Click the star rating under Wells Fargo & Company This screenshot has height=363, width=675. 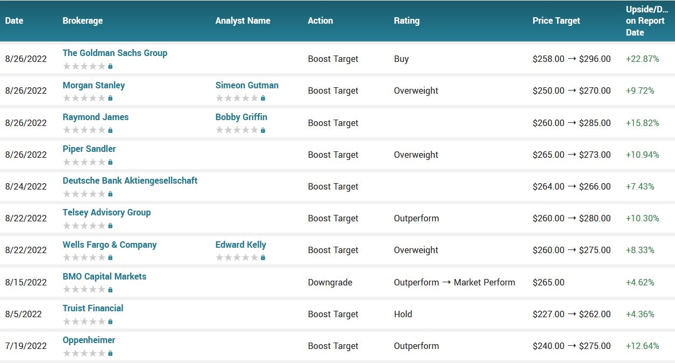[x=84, y=257]
